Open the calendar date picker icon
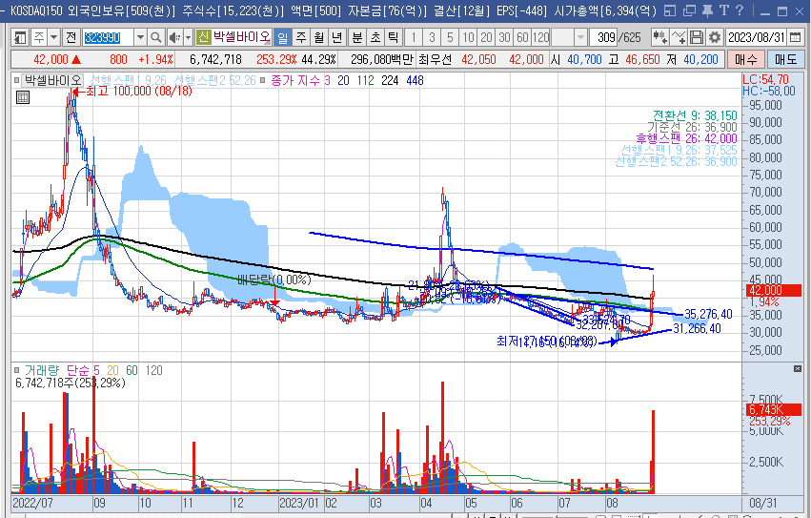The image size is (811, 518). point(796,37)
